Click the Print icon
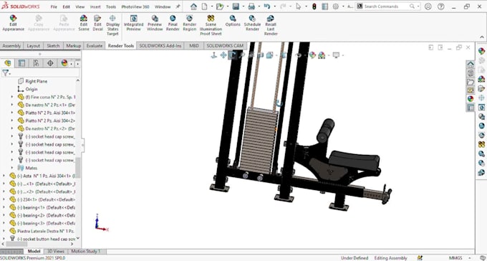 tap(251, 6)
